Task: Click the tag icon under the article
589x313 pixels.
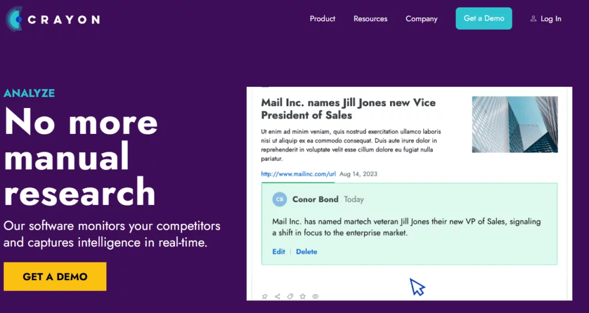Action: click(290, 297)
